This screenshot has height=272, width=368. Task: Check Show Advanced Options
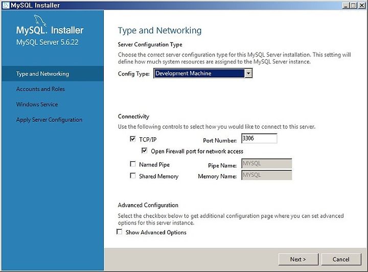(119, 232)
